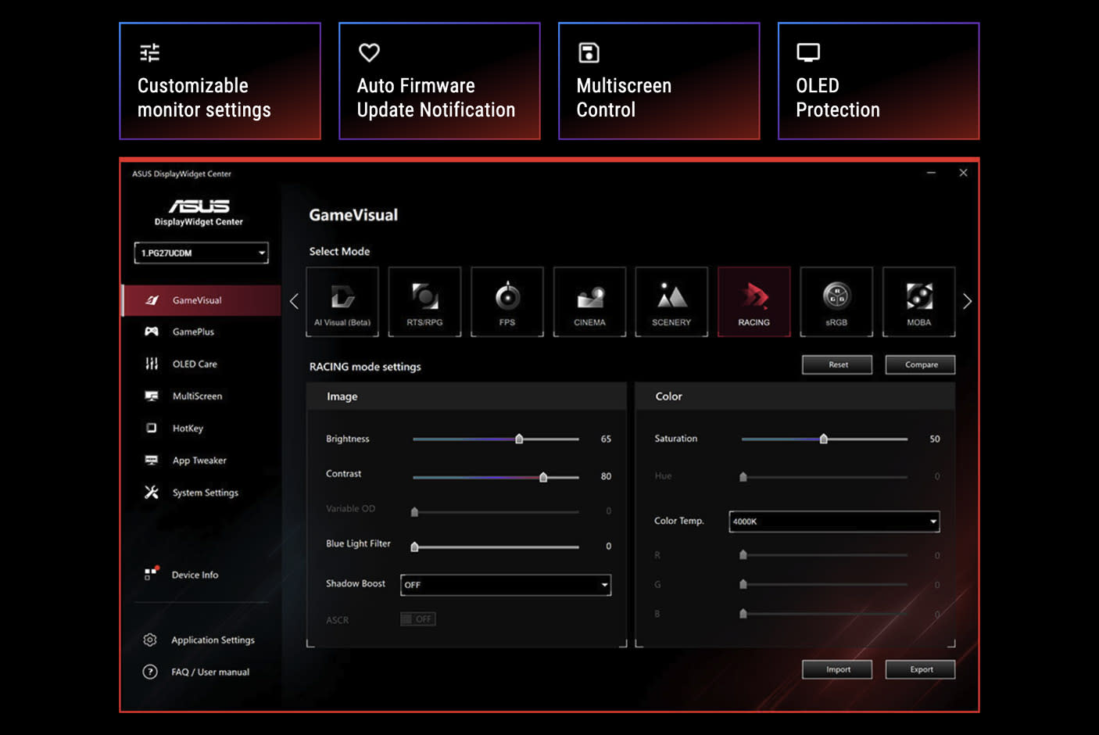Open the Shadow Boost dropdown
This screenshot has width=1099, height=735.
pyautogui.click(x=505, y=585)
